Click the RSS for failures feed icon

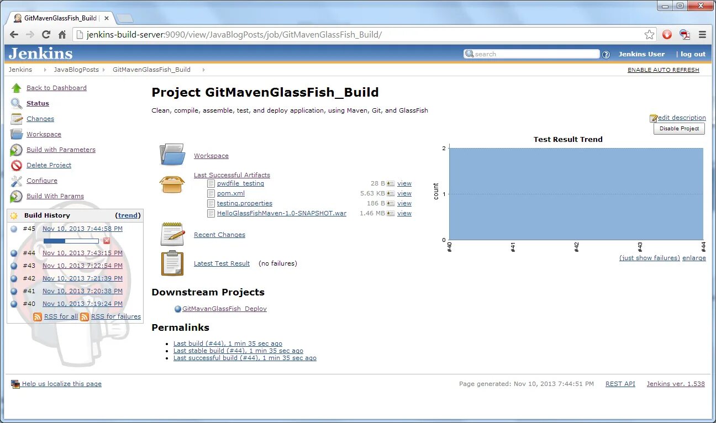coord(85,316)
